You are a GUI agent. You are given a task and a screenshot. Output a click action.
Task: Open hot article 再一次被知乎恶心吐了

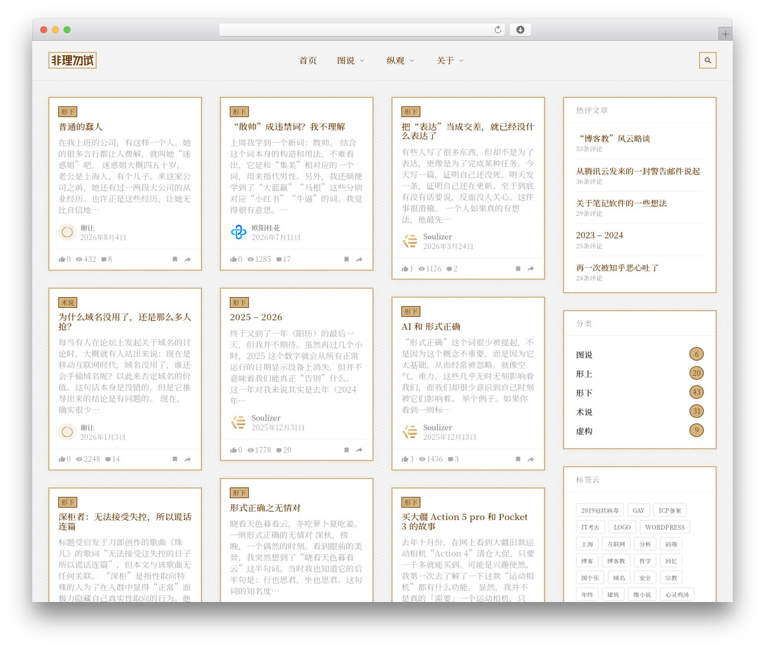click(x=617, y=268)
